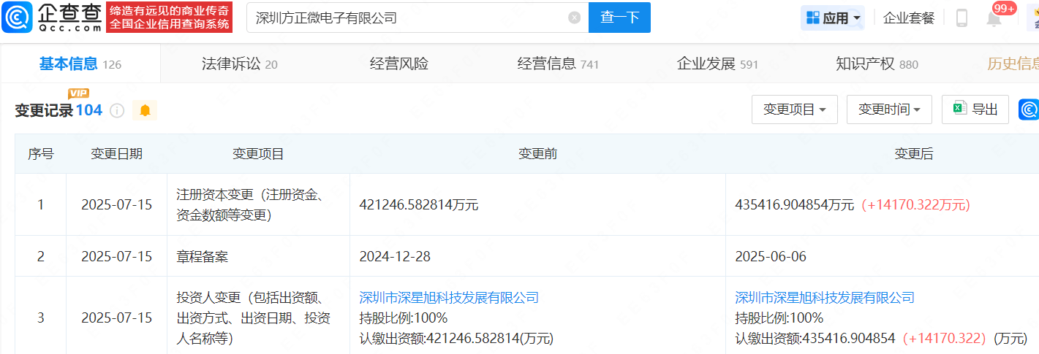
Task: Select date 2024-12-28 in row 2
Action: click(395, 256)
